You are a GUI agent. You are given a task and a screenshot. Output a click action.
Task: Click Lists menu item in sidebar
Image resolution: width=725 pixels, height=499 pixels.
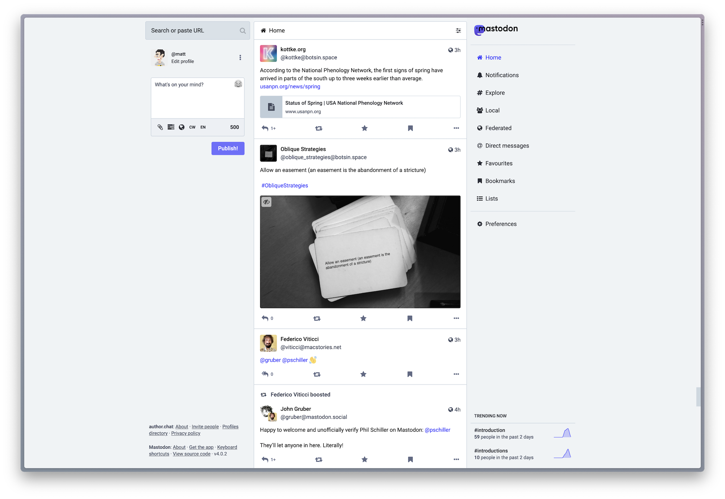click(492, 198)
